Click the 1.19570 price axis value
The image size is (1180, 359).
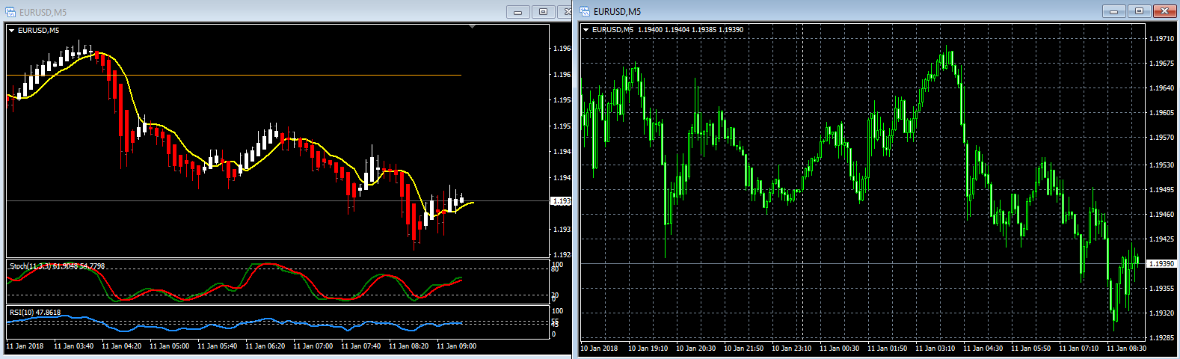point(1162,138)
